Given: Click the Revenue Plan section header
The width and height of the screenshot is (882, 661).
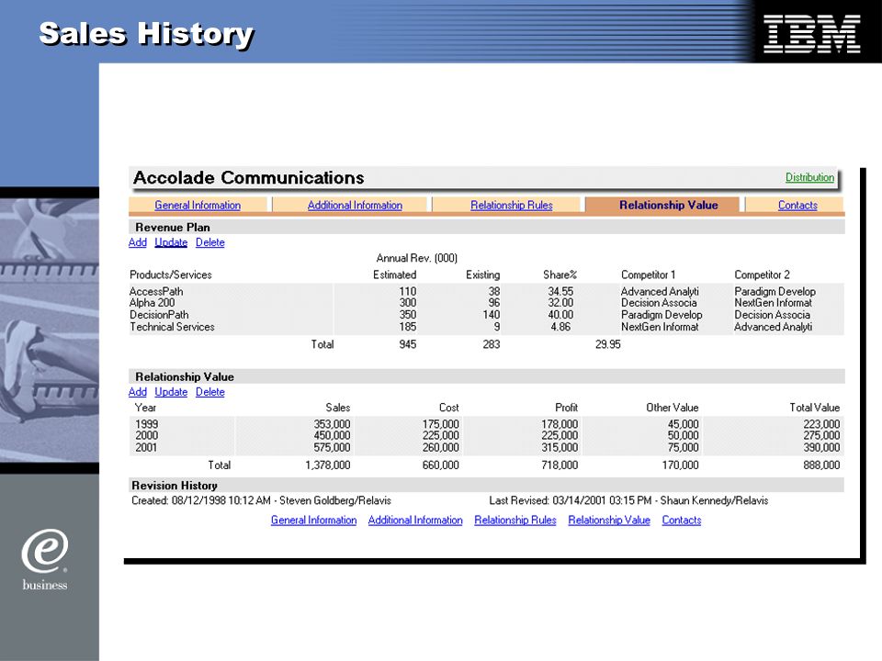Looking at the screenshot, I should [487, 227].
